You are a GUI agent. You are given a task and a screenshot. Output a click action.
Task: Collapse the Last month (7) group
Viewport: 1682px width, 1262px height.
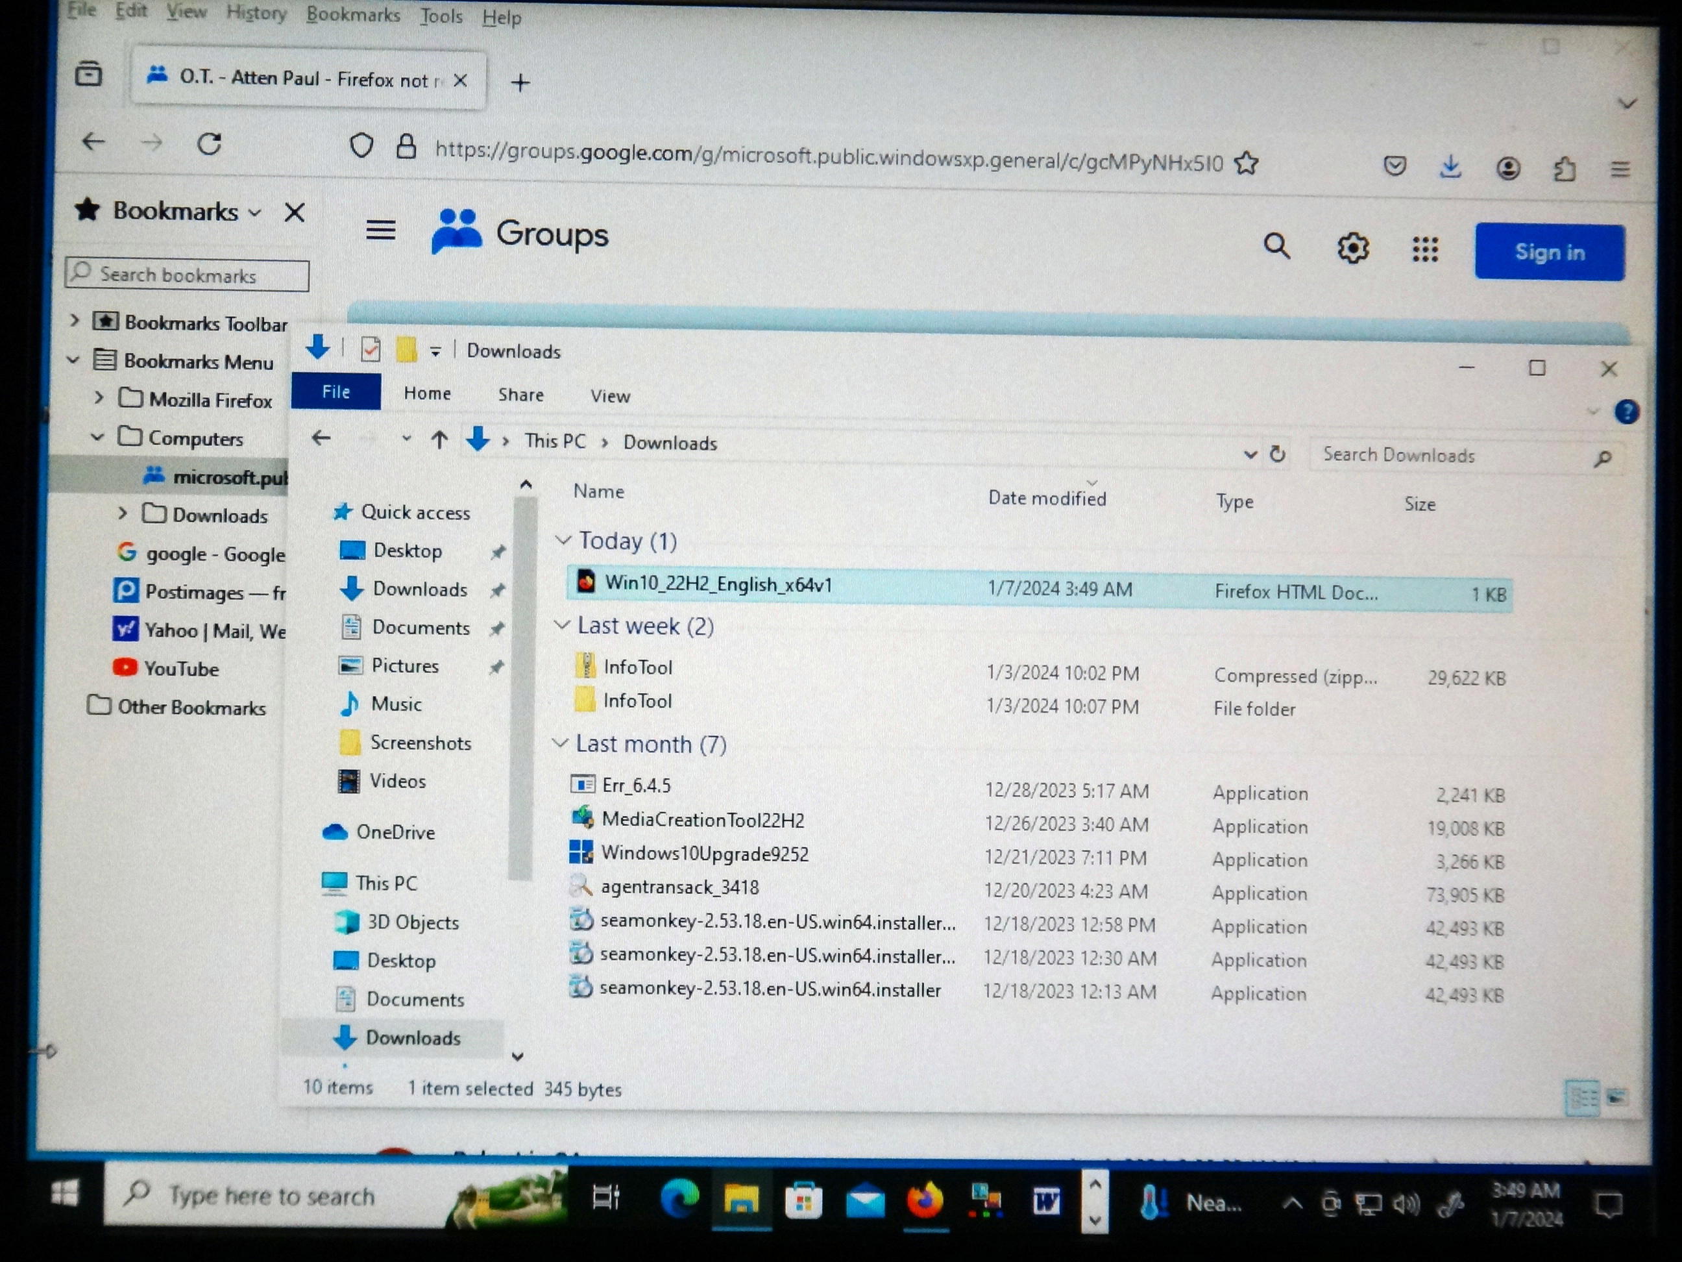click(x=559, y=743)
